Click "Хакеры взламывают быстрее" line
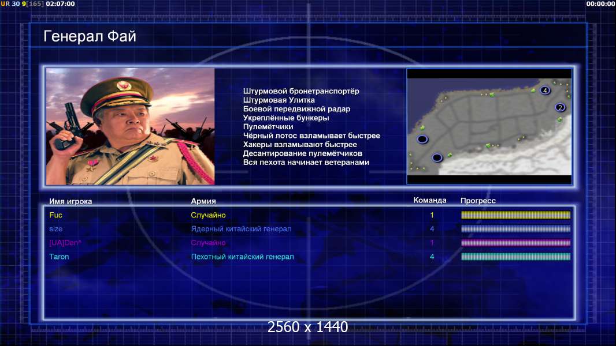 300,145
